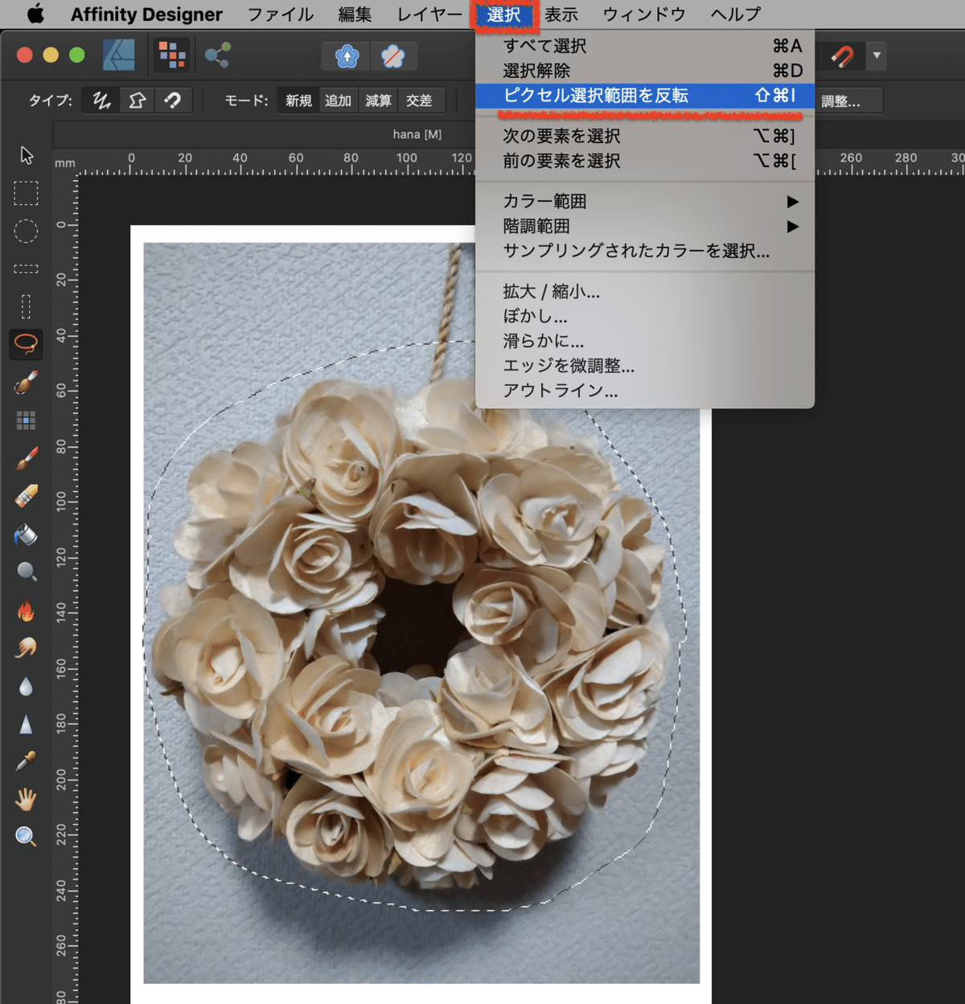Select the hana [M] document tab

pos(417,134)
